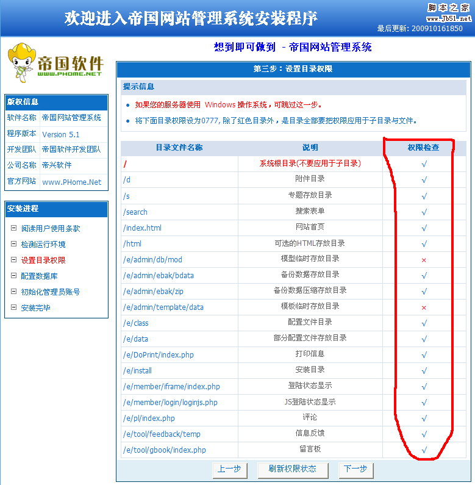This screenshot has width=475, height=485.
Task: Click the red Windows 操作系统 hint line
Action: (229, 105)
